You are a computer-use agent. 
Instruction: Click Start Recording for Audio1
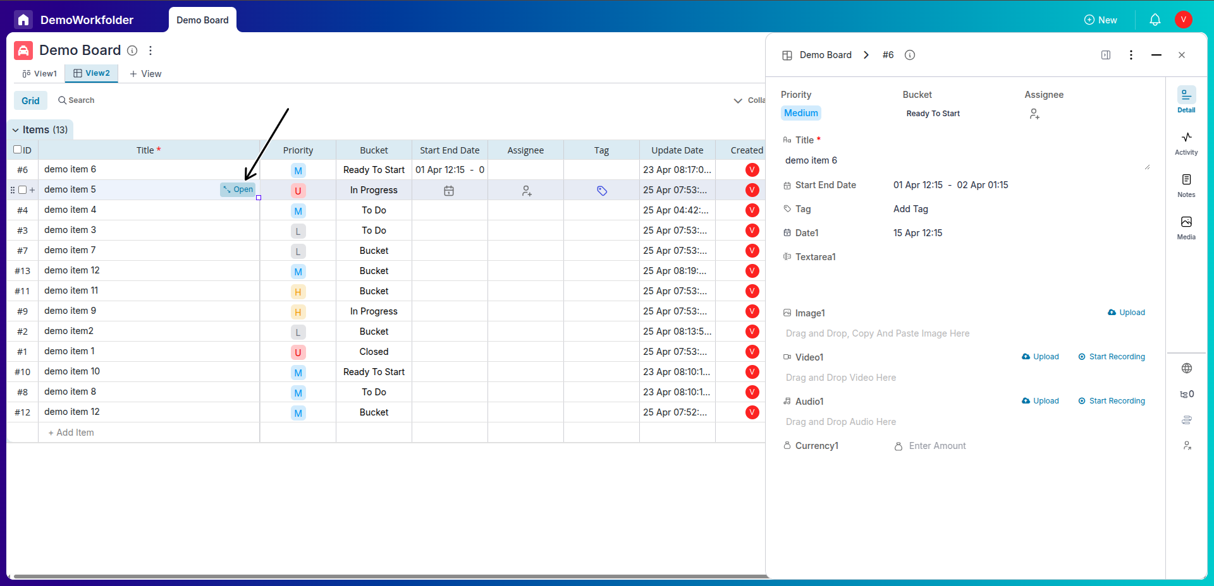[x=1112, y=401]
